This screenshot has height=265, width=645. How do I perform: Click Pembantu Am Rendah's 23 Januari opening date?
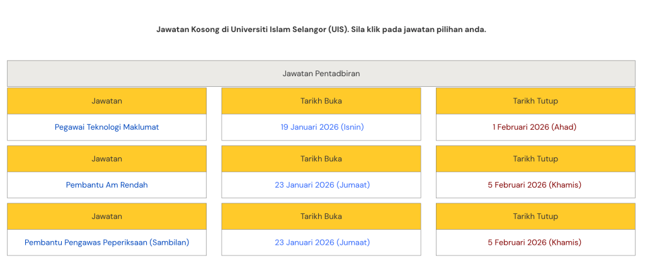tap(322, 185)
